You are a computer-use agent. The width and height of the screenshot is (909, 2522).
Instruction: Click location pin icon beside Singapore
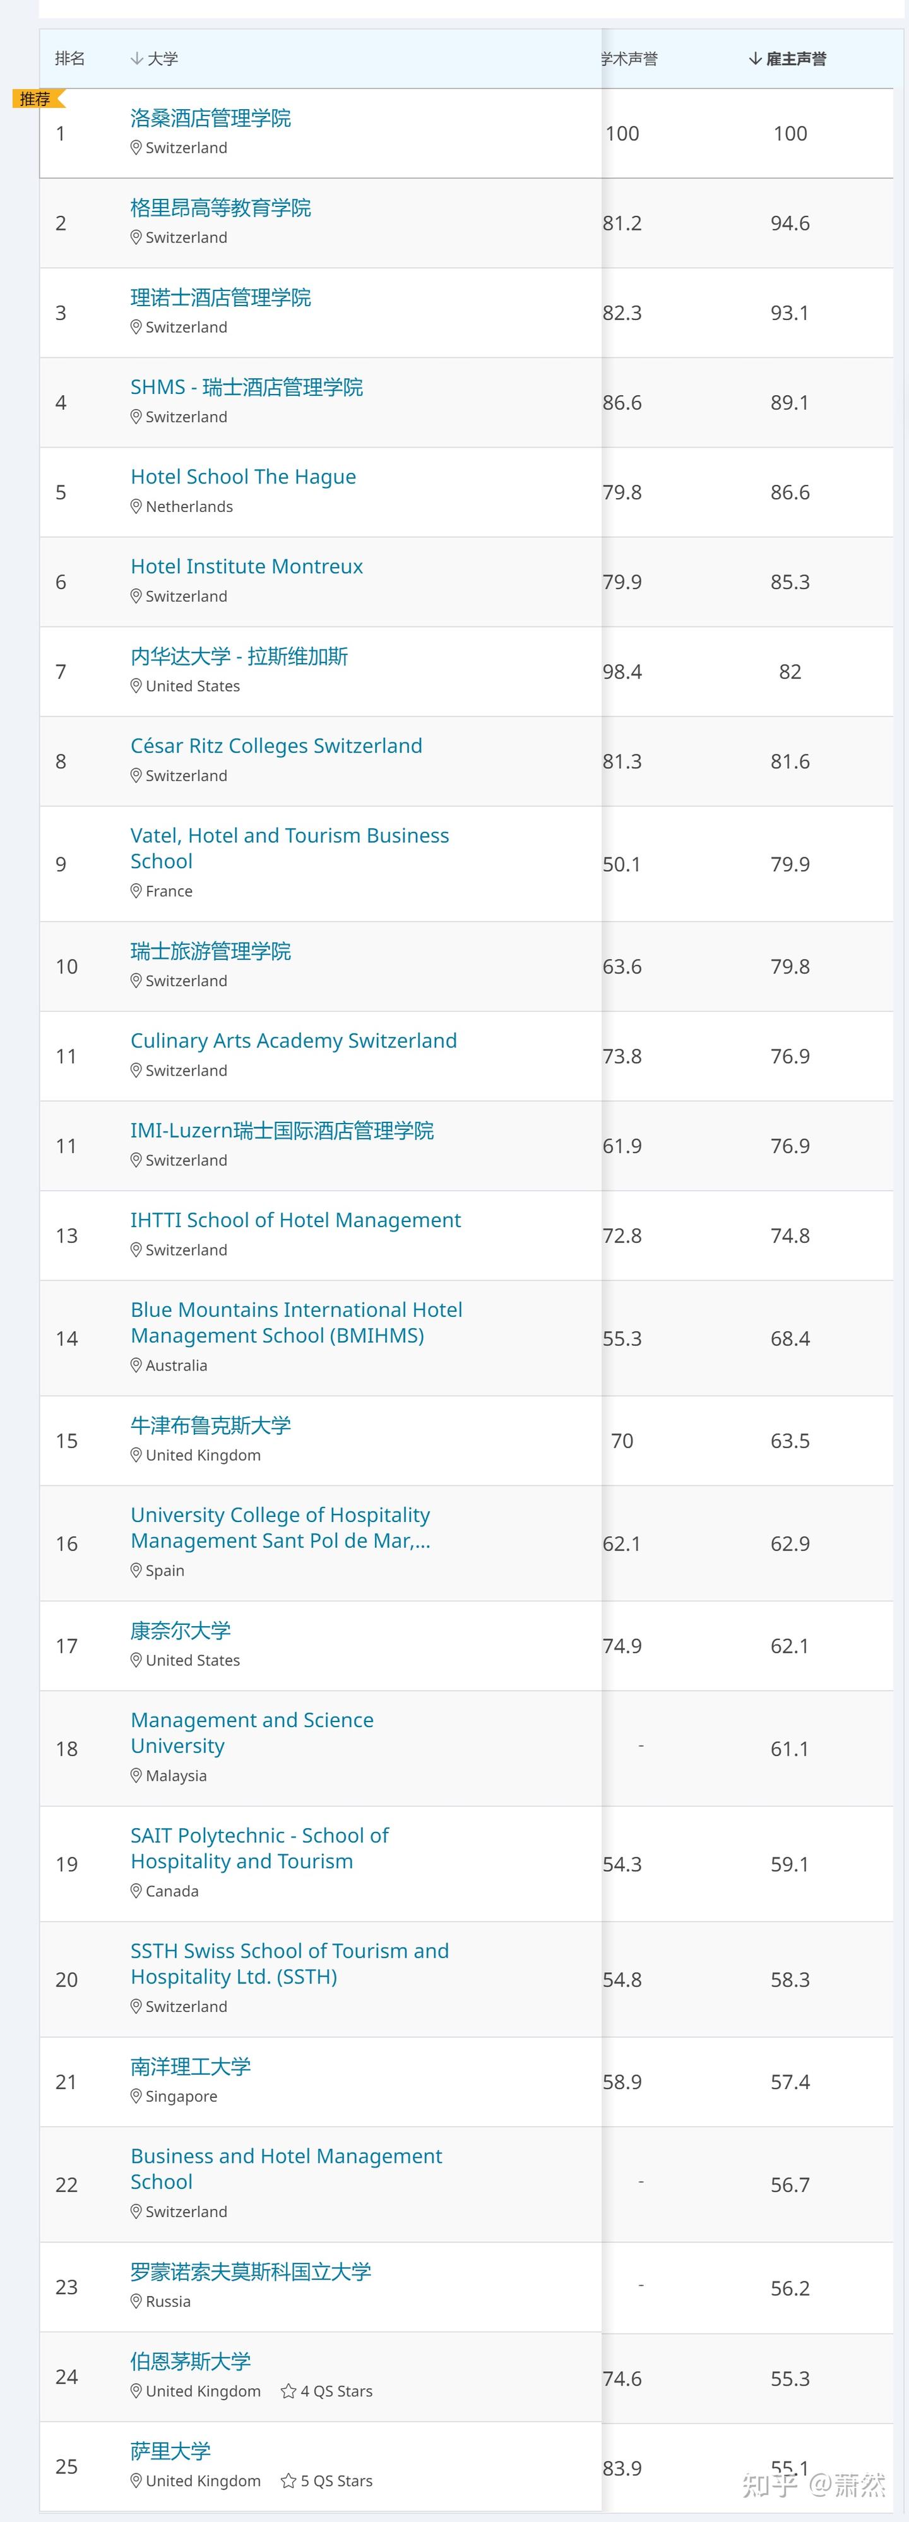click(x=136, y=2096)
